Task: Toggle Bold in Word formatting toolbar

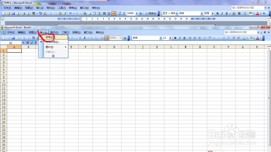Action: click(x=218, y=13)
